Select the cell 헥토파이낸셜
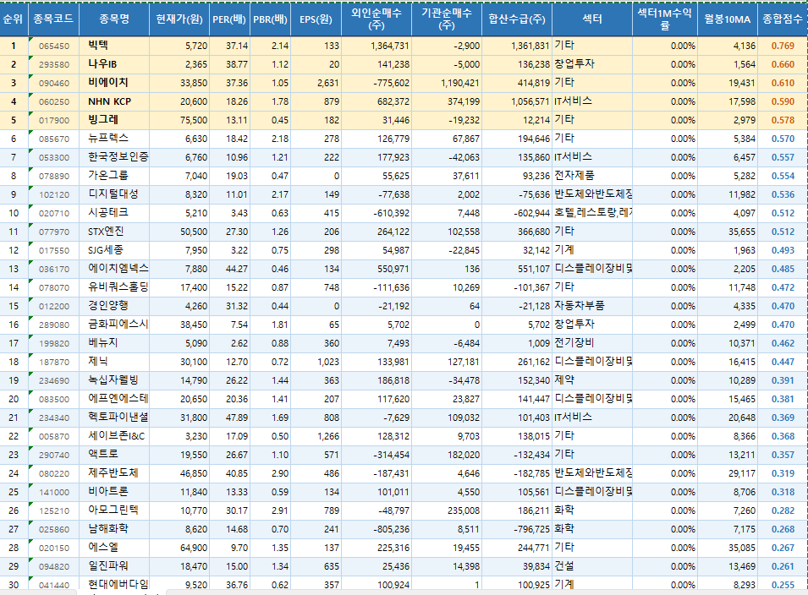Viewport: 808px width, 595px height. click(114, 418)
